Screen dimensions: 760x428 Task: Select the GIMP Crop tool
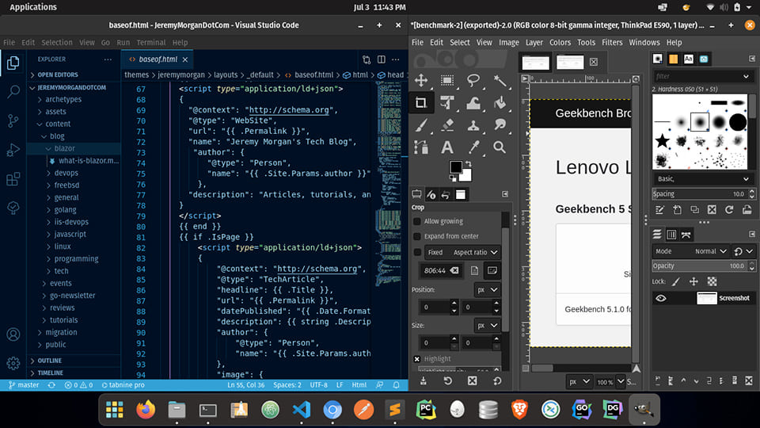pos(420,103)
